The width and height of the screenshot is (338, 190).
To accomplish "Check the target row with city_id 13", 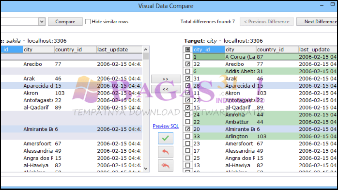I will (x=187, y=165).
